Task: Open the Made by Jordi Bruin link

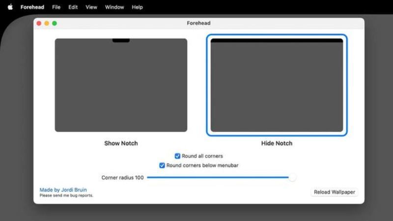Action: click(x=63, y=190)
